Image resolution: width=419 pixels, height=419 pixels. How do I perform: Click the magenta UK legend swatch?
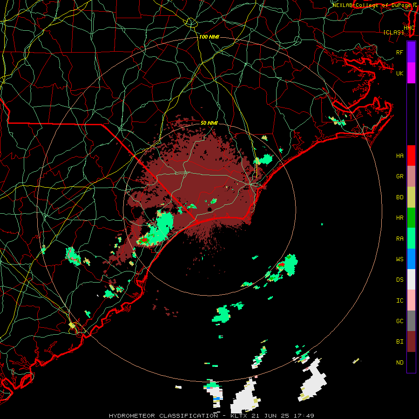[411, 73]
